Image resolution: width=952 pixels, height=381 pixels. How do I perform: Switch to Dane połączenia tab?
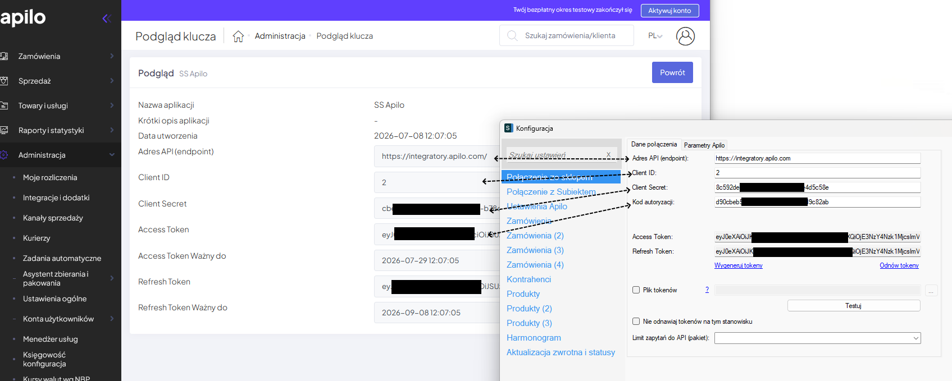pyautogui.click(x=654, y=144)
